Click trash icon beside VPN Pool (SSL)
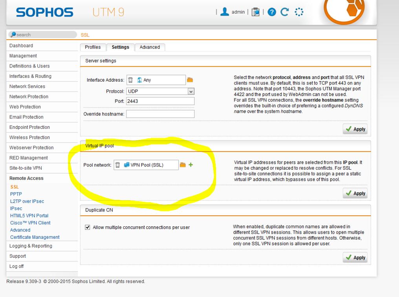 [x=117, y=165]
